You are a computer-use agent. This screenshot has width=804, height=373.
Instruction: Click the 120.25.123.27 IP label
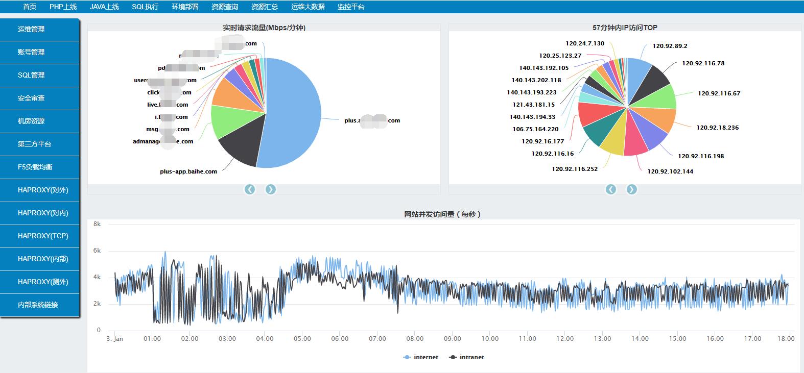(x=560, y=56)
